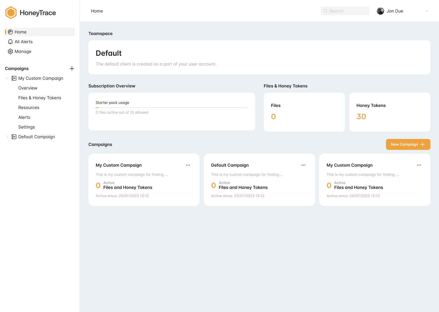Open Alerts under My Custom Campaign
439x312 pixels.
click(24, 117)
